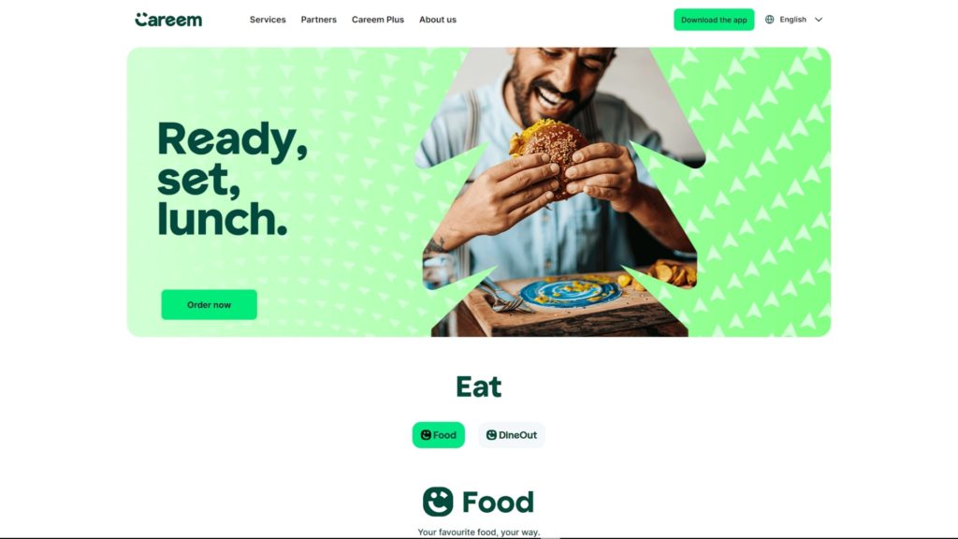Open the Partners menu
This screenshot has width=958, height=539.
click(x=318, y=20)
